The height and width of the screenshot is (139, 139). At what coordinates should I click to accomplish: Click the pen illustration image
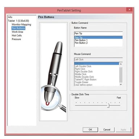[53, 72]
